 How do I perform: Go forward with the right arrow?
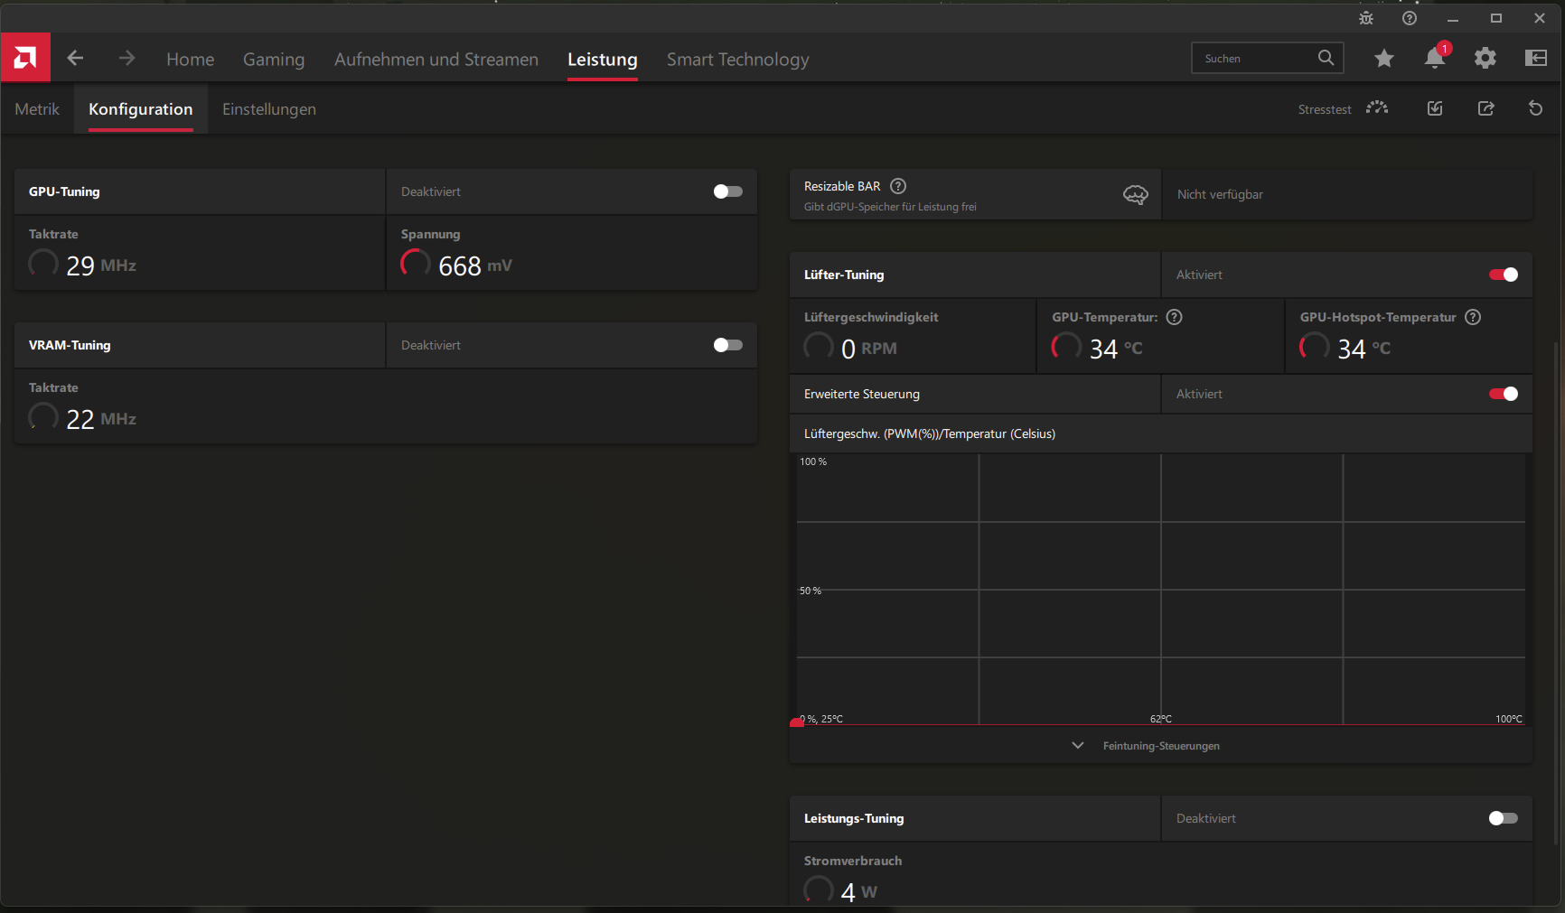[x=127, y=59]
